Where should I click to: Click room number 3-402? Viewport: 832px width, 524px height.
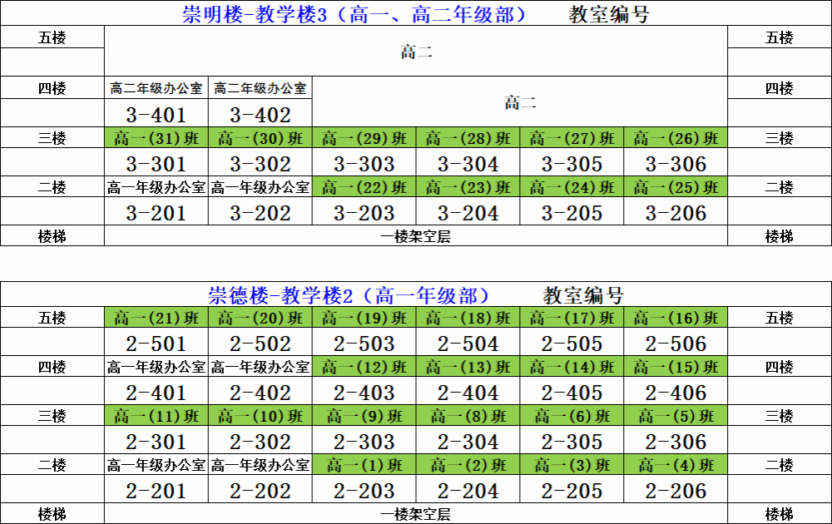tap(260, 115)
